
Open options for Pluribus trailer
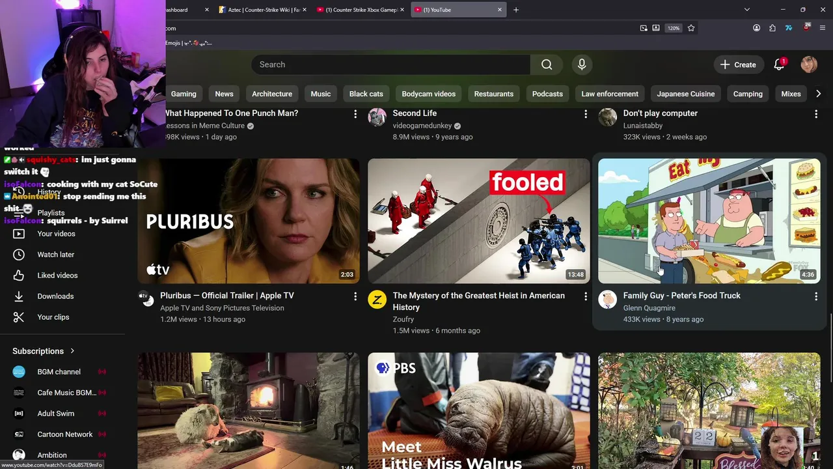355,296
